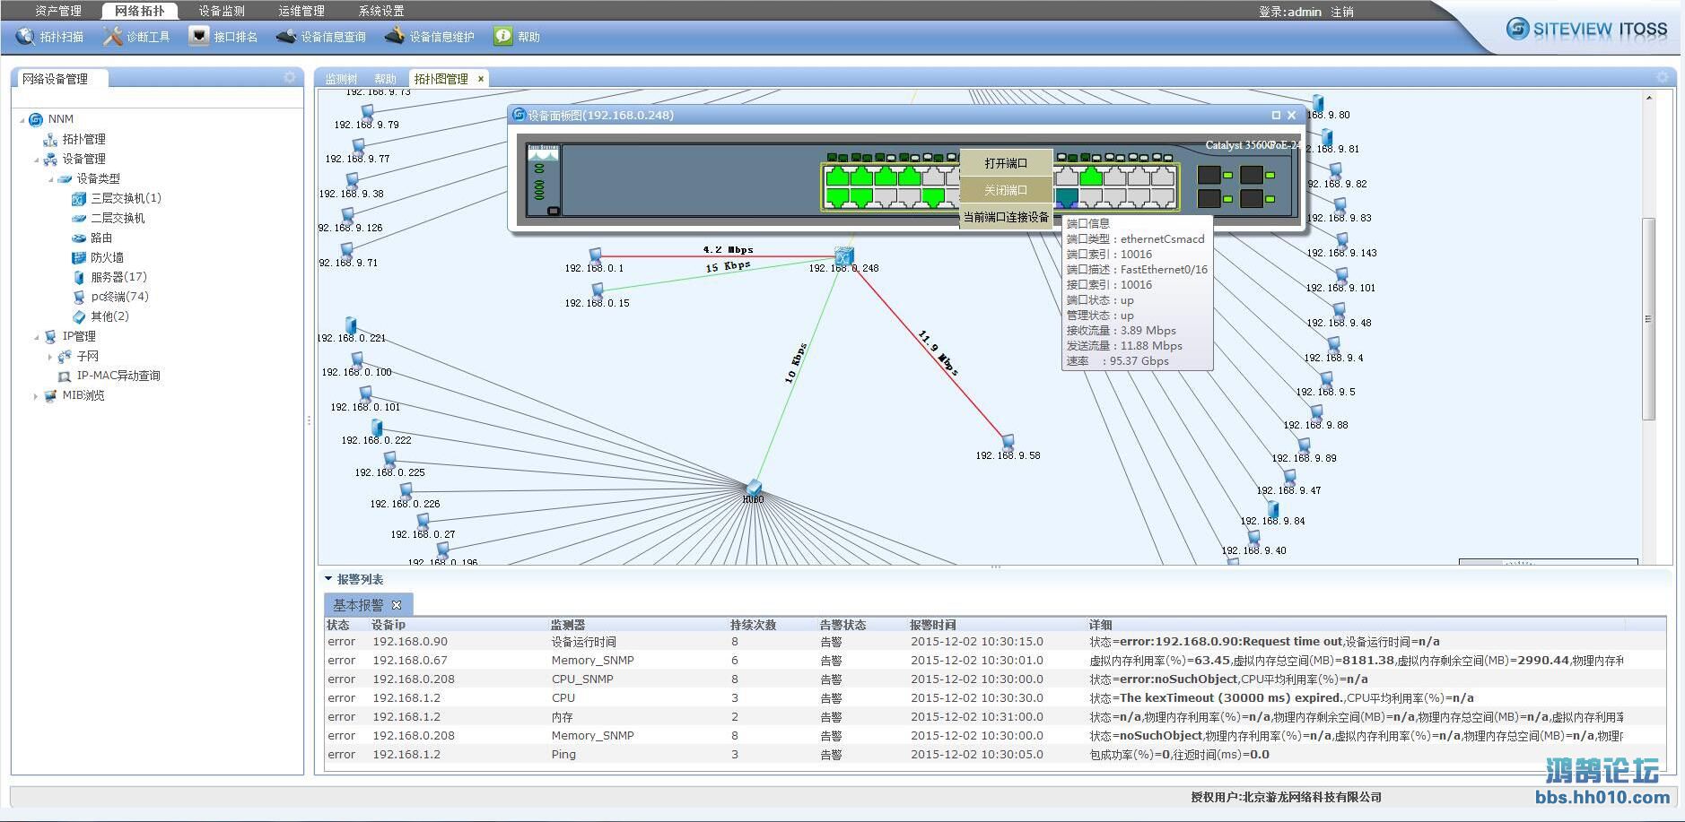The height and width of the screenshot is (822, 1685).
Task: Click the PC node 192.168.9.58
Action: (x=1008, y=442)
